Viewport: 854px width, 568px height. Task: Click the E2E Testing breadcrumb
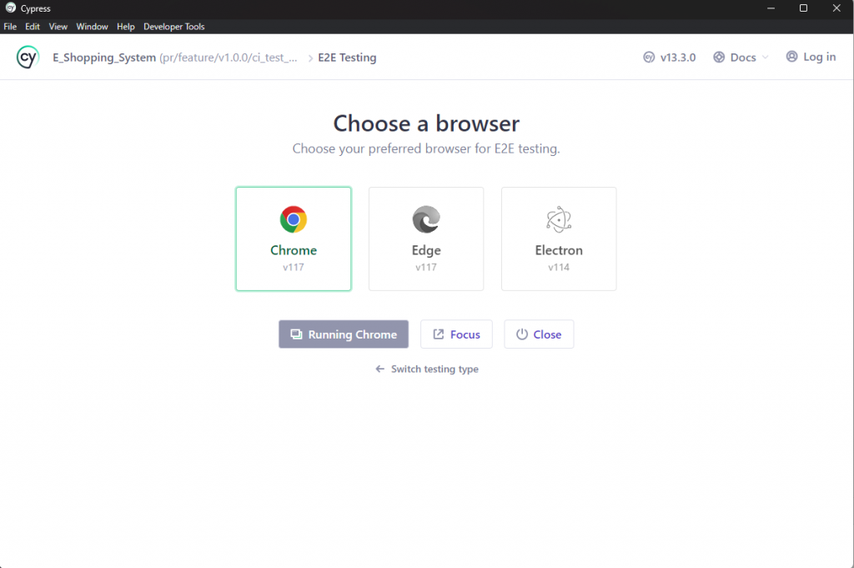347,58
